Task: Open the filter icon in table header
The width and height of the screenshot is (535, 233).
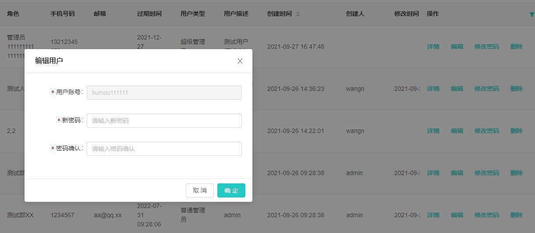Action: 531,14
